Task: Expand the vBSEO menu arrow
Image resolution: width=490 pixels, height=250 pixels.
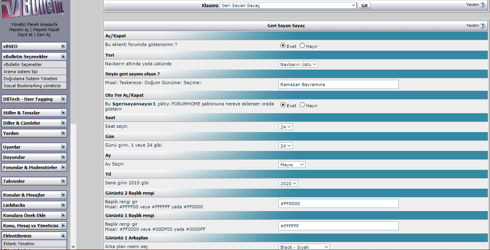Action: [x=63, y=46]
